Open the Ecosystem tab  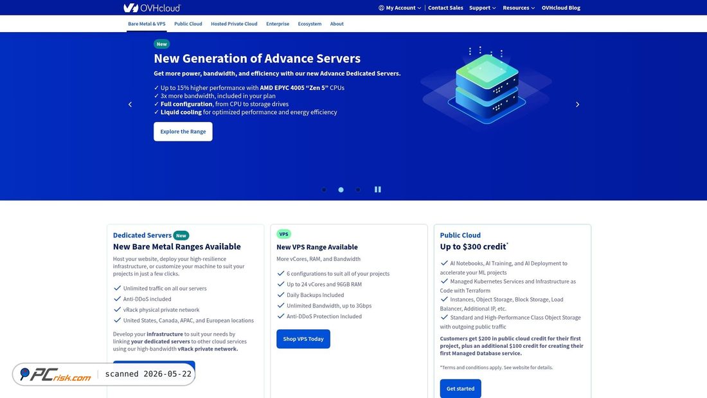pos(310,24)
